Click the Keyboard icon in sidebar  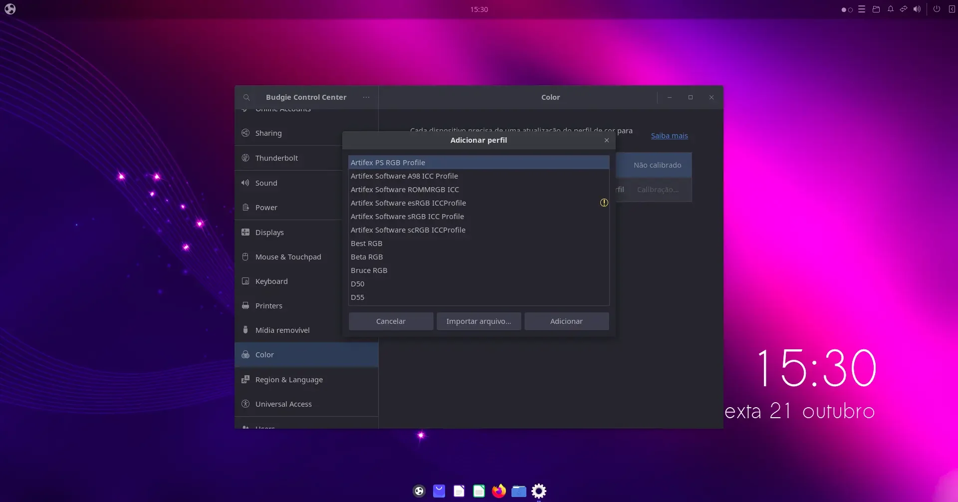pos(245,281)
